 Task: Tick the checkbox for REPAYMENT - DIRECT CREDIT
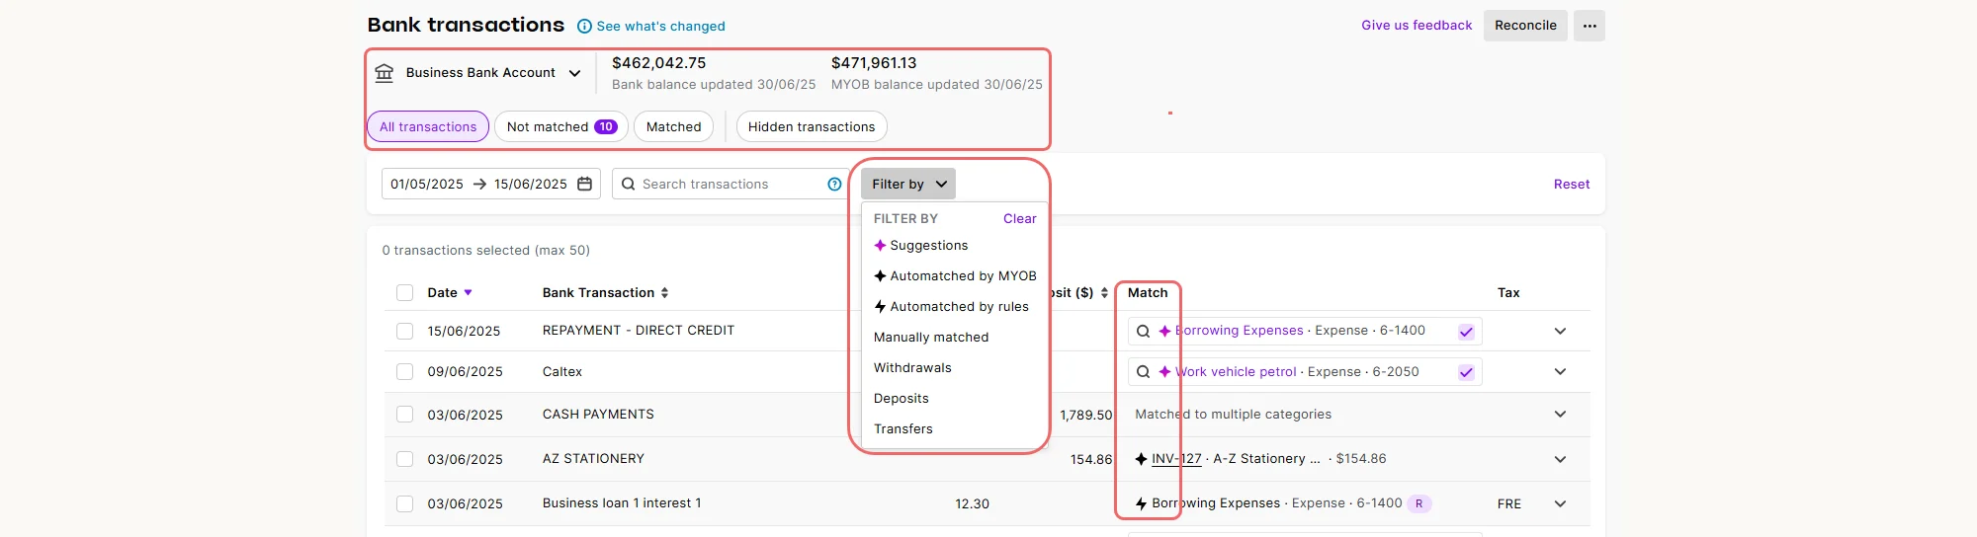[x=404, y=332]
